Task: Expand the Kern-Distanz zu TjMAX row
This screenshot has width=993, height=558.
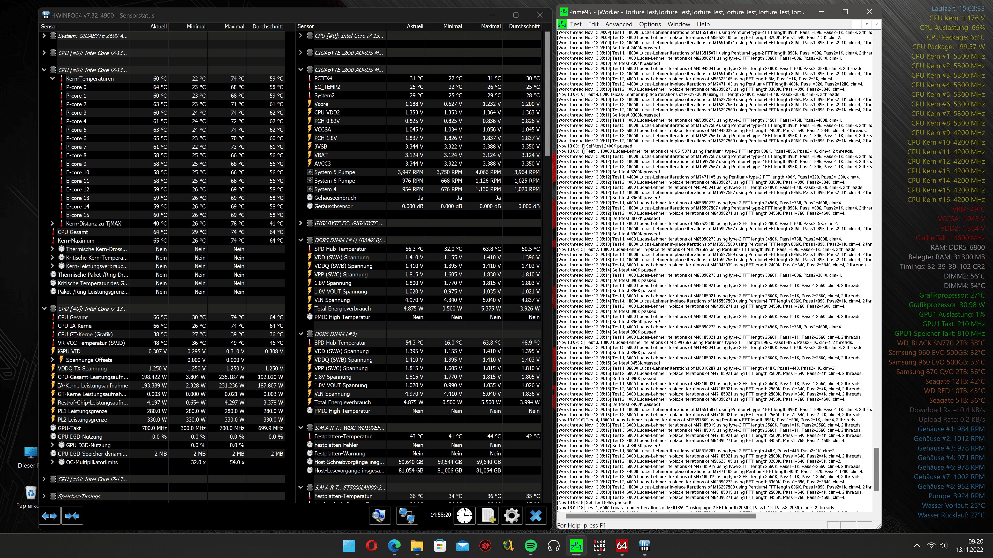Action: (52, 223)
